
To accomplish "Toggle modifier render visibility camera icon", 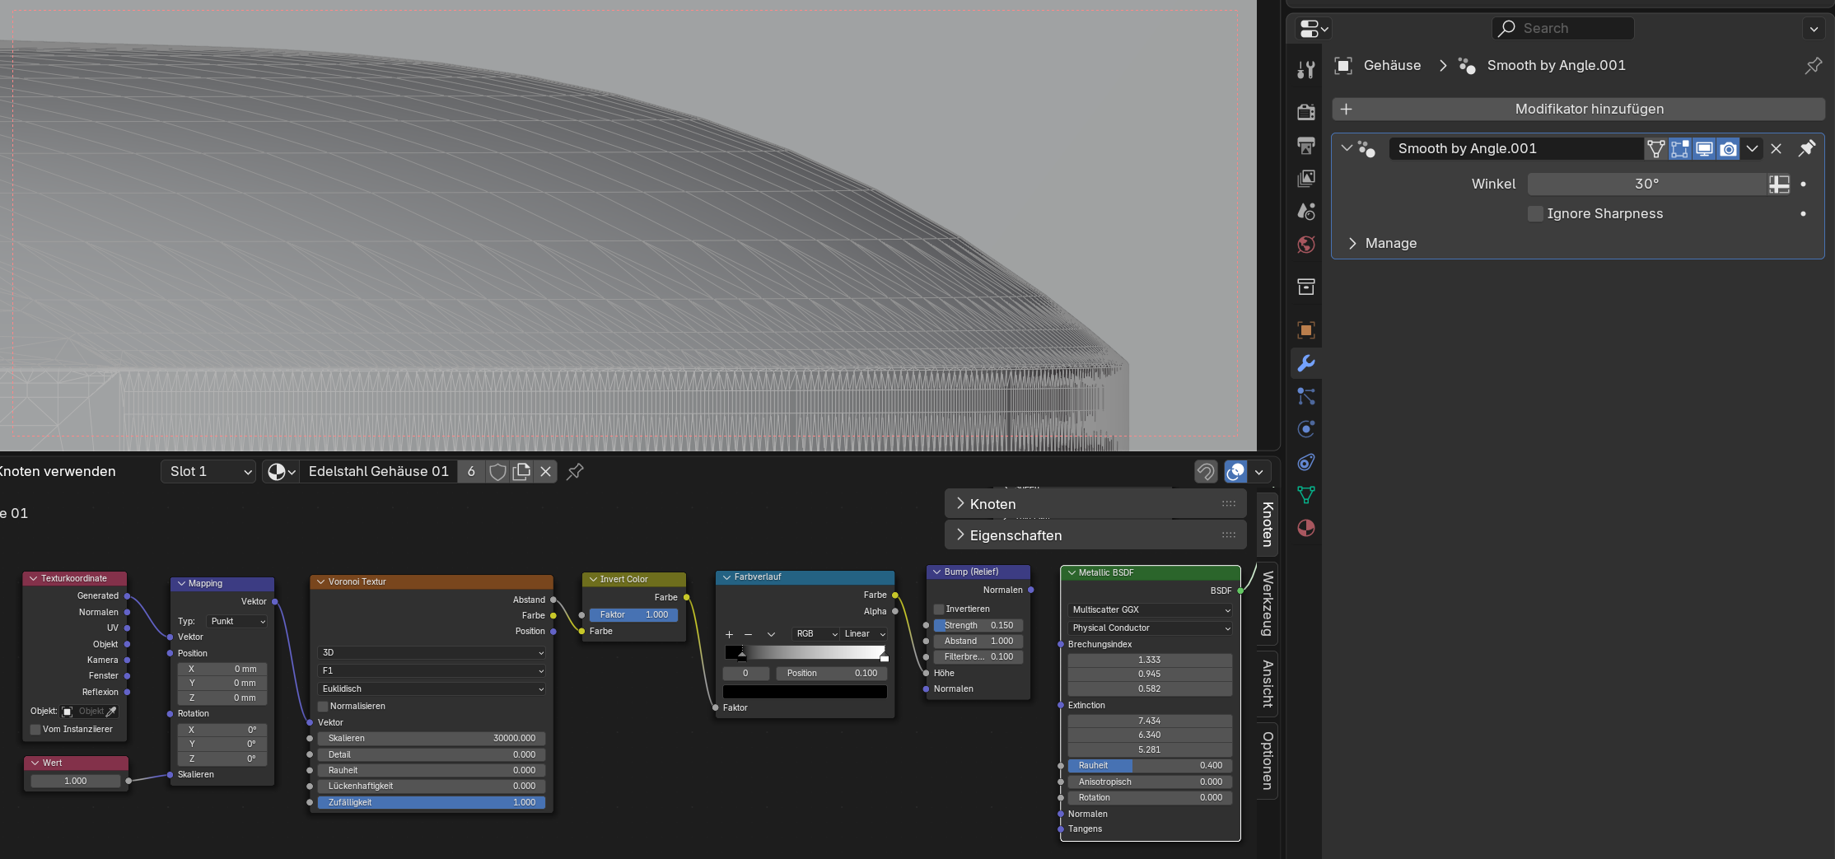I will (x=1728, y=149).
